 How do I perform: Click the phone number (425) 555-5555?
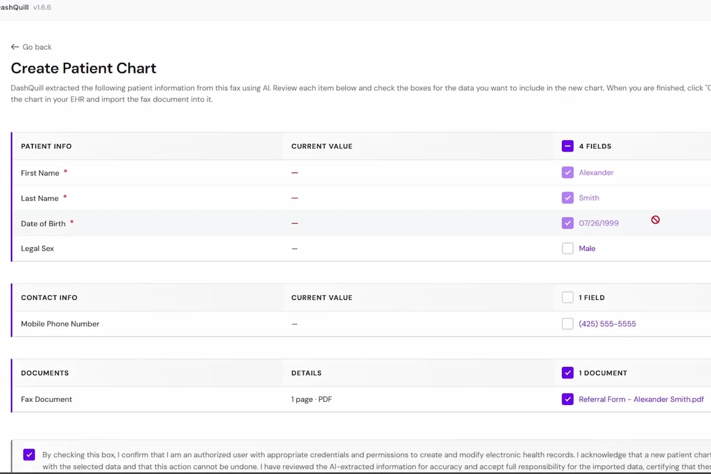[607, 324]
